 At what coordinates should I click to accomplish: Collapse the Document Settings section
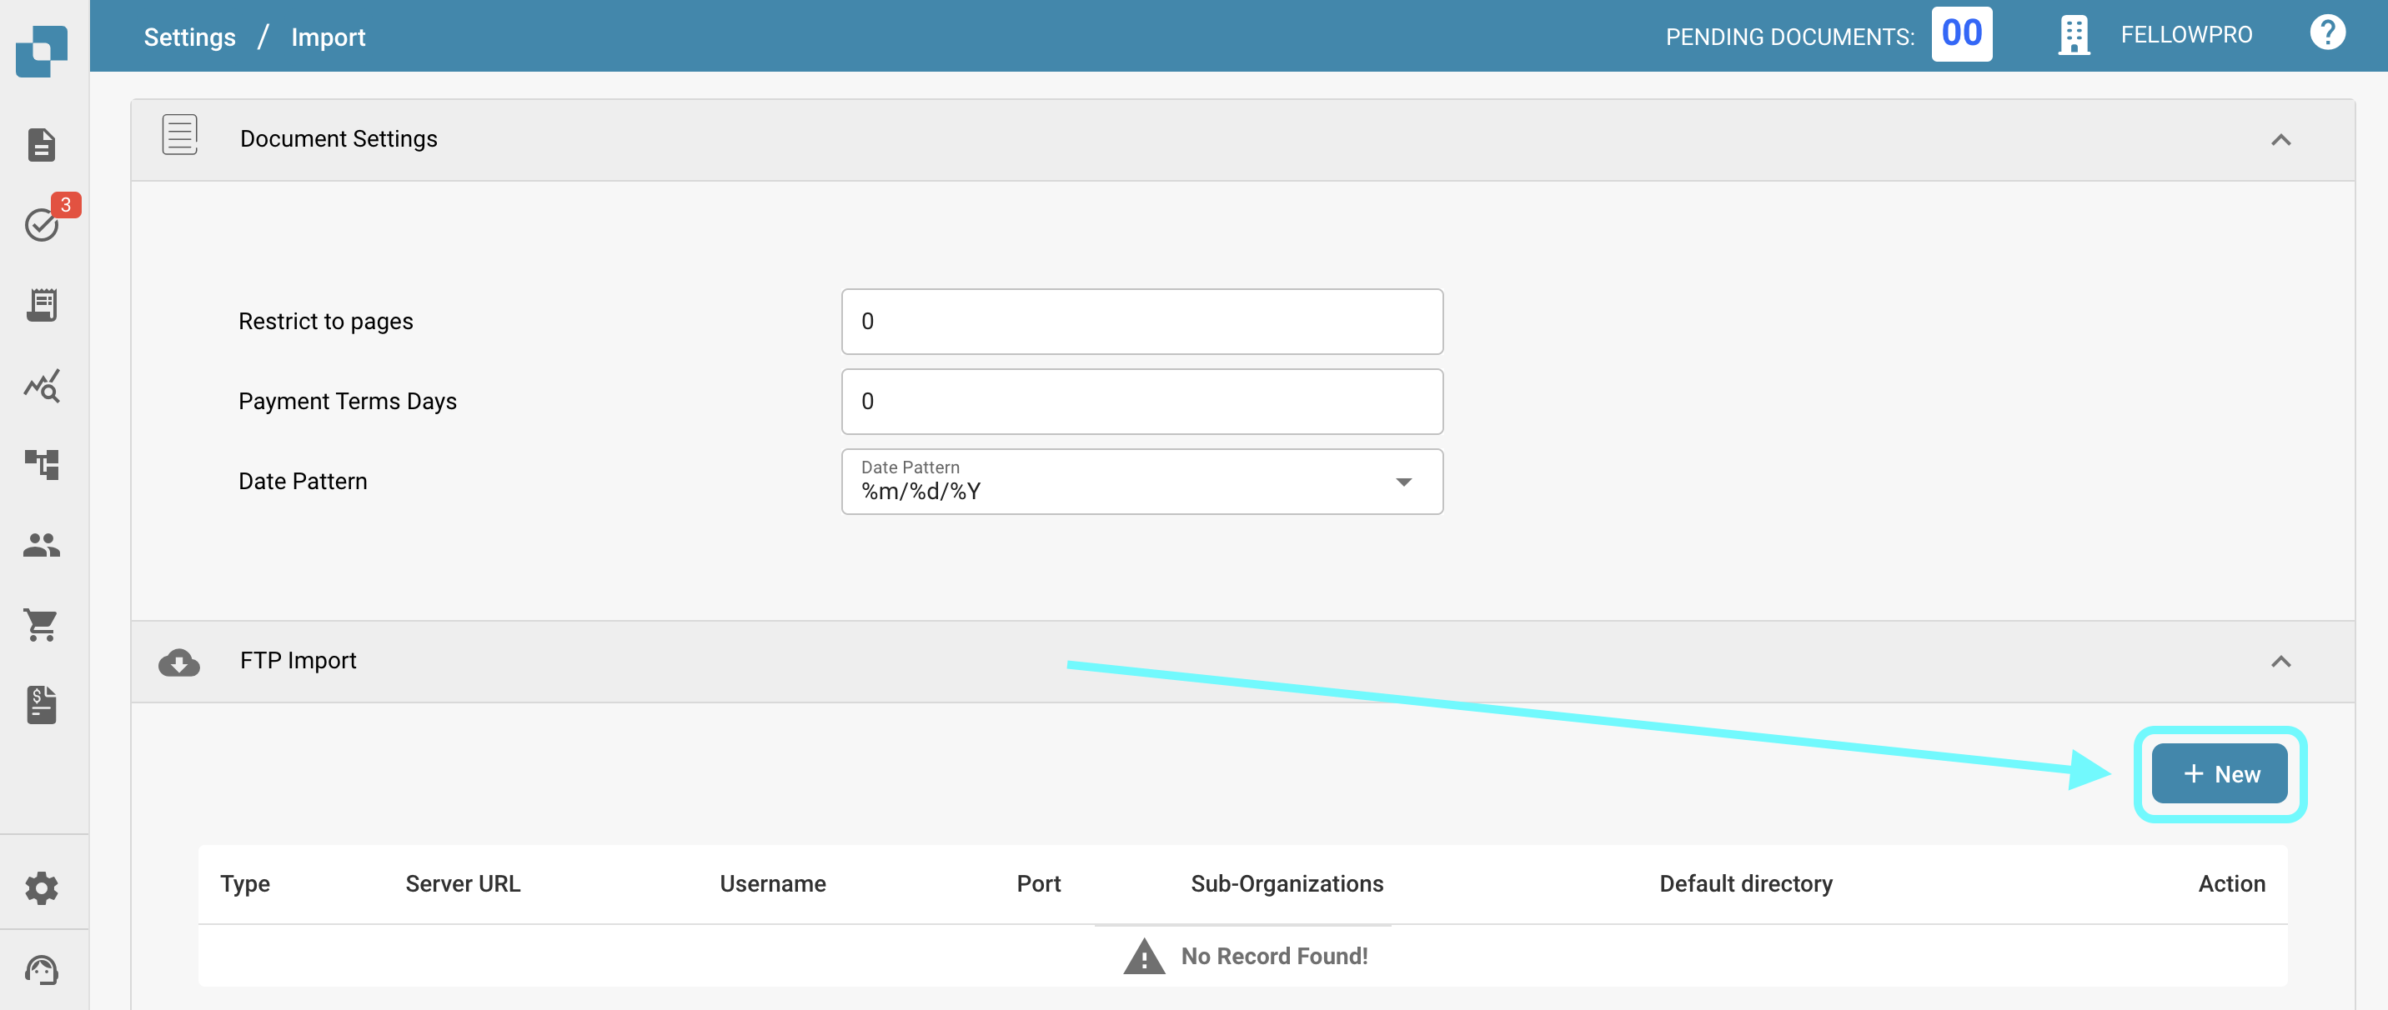click(x=2283, y=140)
